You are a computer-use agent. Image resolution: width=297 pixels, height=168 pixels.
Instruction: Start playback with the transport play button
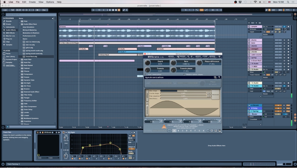(x=110, y=10)
